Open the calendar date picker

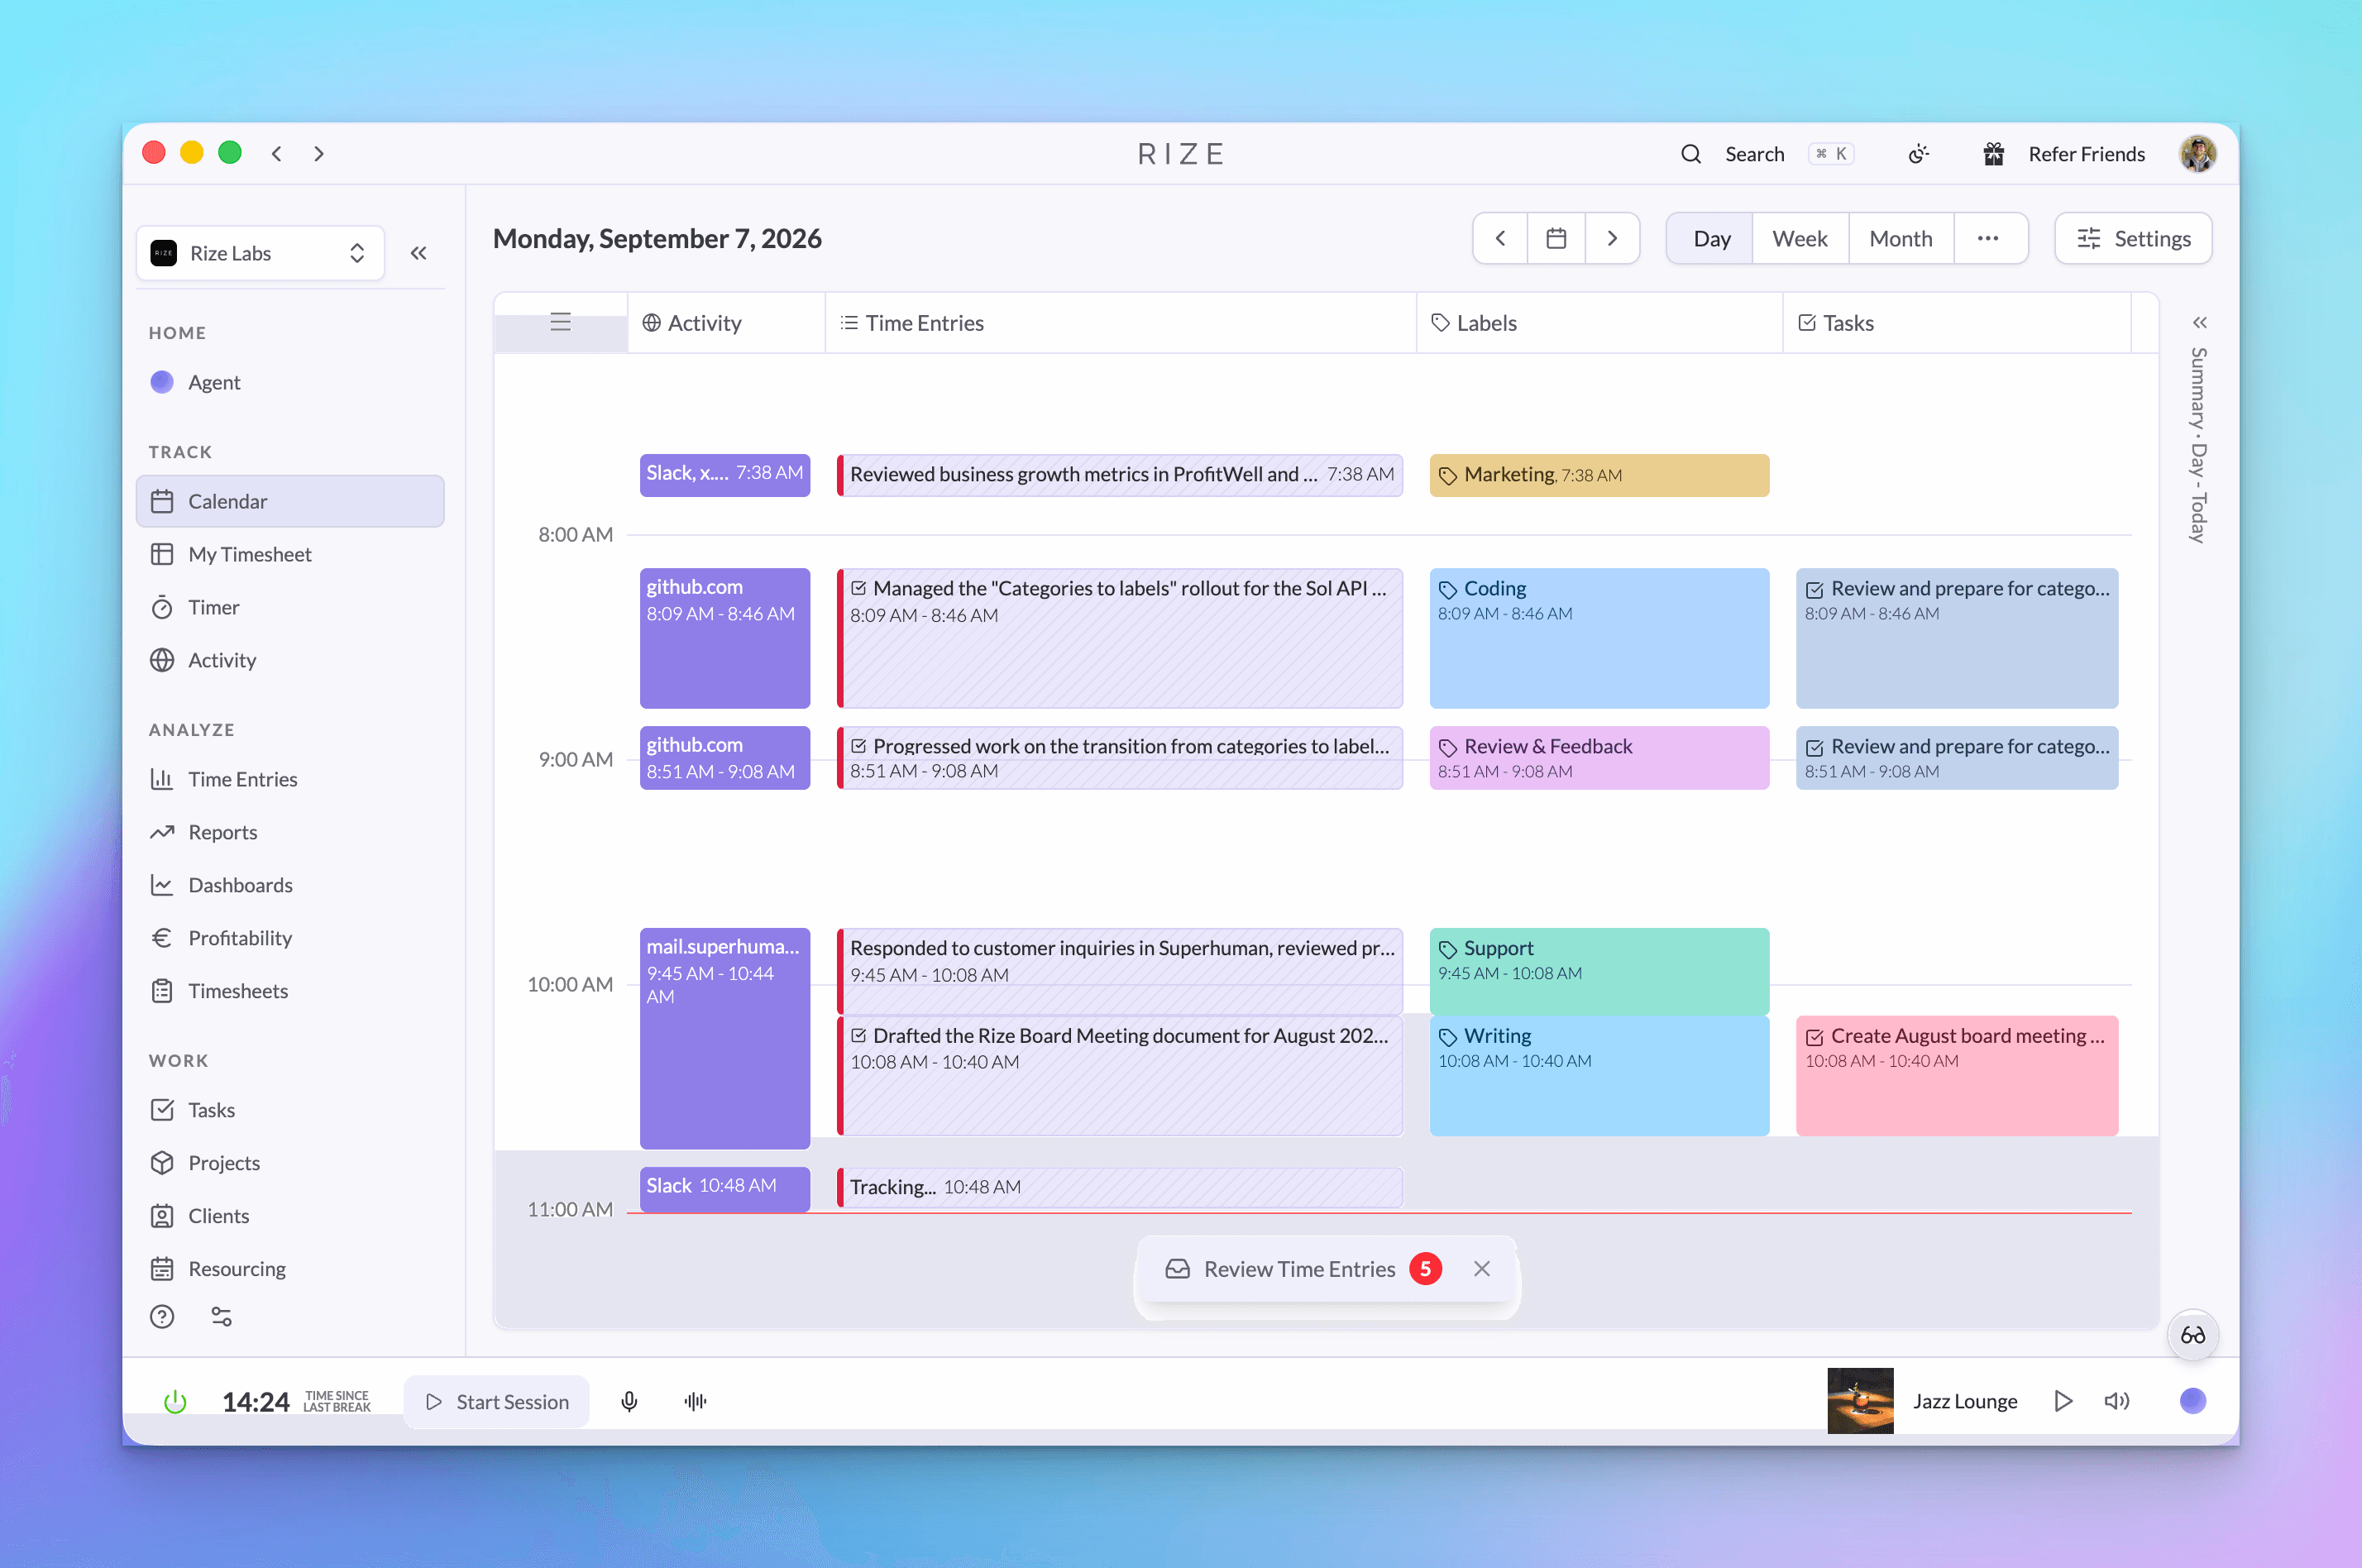tap(1556, 238)
